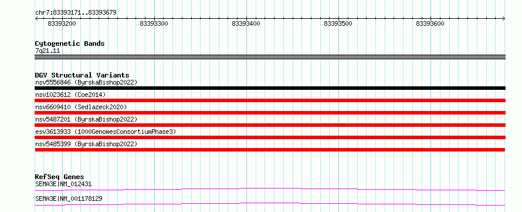Open variant nsv1023612 (Coe2014) label

(70, 95)
